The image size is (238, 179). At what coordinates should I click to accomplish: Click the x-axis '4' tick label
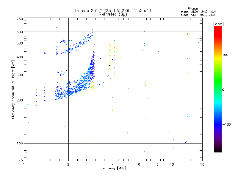coord(113,164)
